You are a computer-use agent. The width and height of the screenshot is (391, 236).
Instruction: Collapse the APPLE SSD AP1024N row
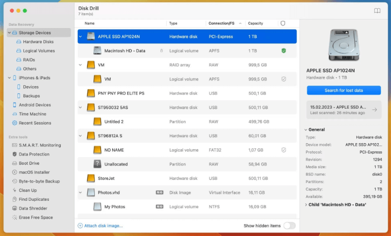[x=80, y=37]
